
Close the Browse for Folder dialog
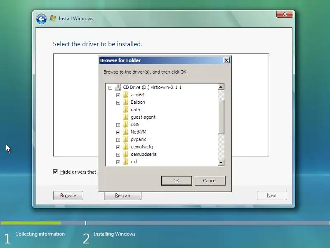pos(226,60)
